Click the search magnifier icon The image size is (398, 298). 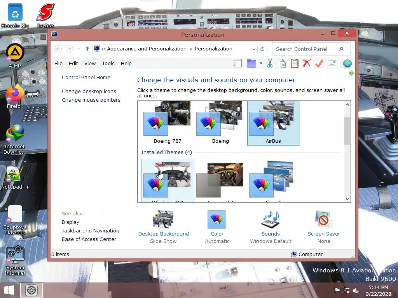(x=341, y=49)
